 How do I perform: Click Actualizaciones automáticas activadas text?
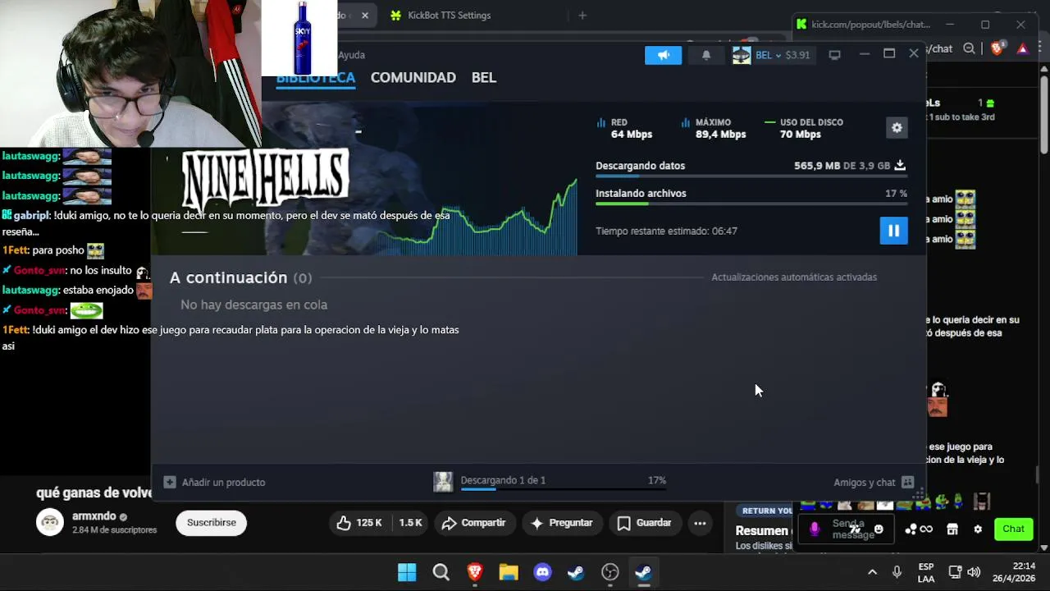pos(794,277)
